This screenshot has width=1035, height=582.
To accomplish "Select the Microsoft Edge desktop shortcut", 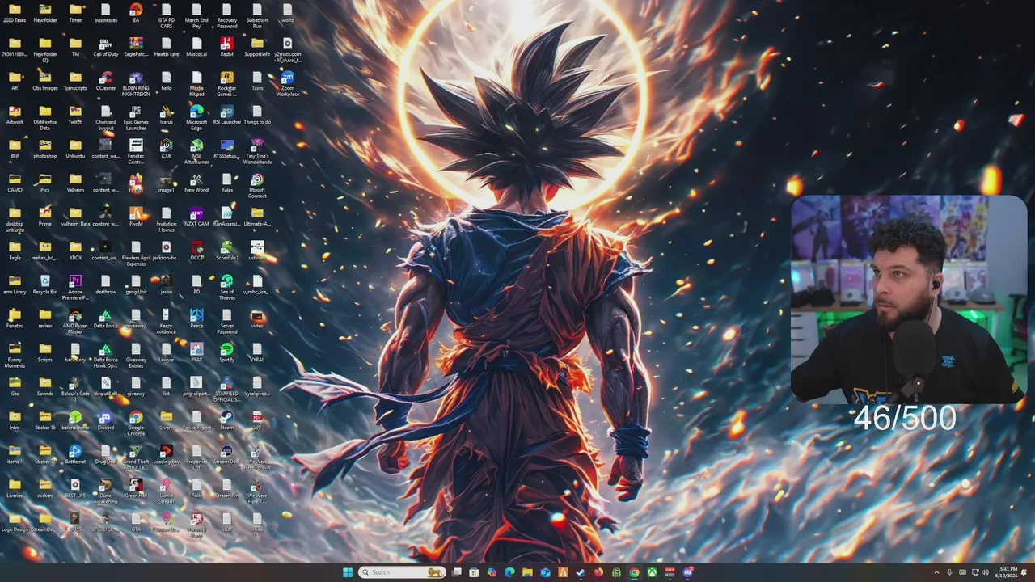I will (196, 118).
